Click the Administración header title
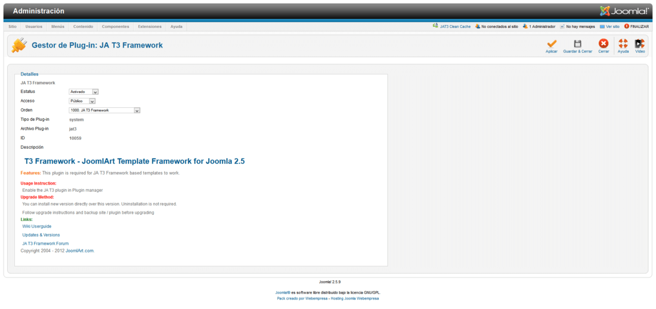The width and height of the screenshot is (656, 309). (39, 11)
